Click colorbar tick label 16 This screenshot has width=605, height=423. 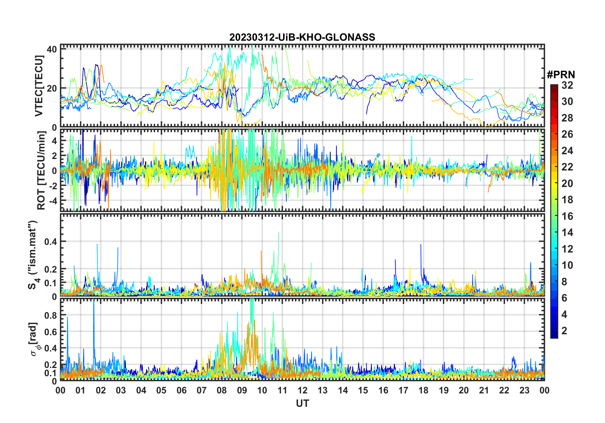click(x=567, y=216)
